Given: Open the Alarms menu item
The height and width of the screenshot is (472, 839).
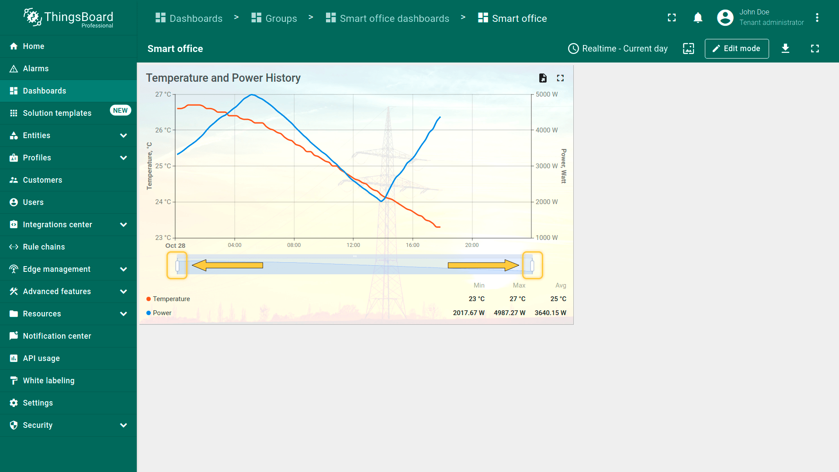Looking at the screenshot, I should click(36, 69).
